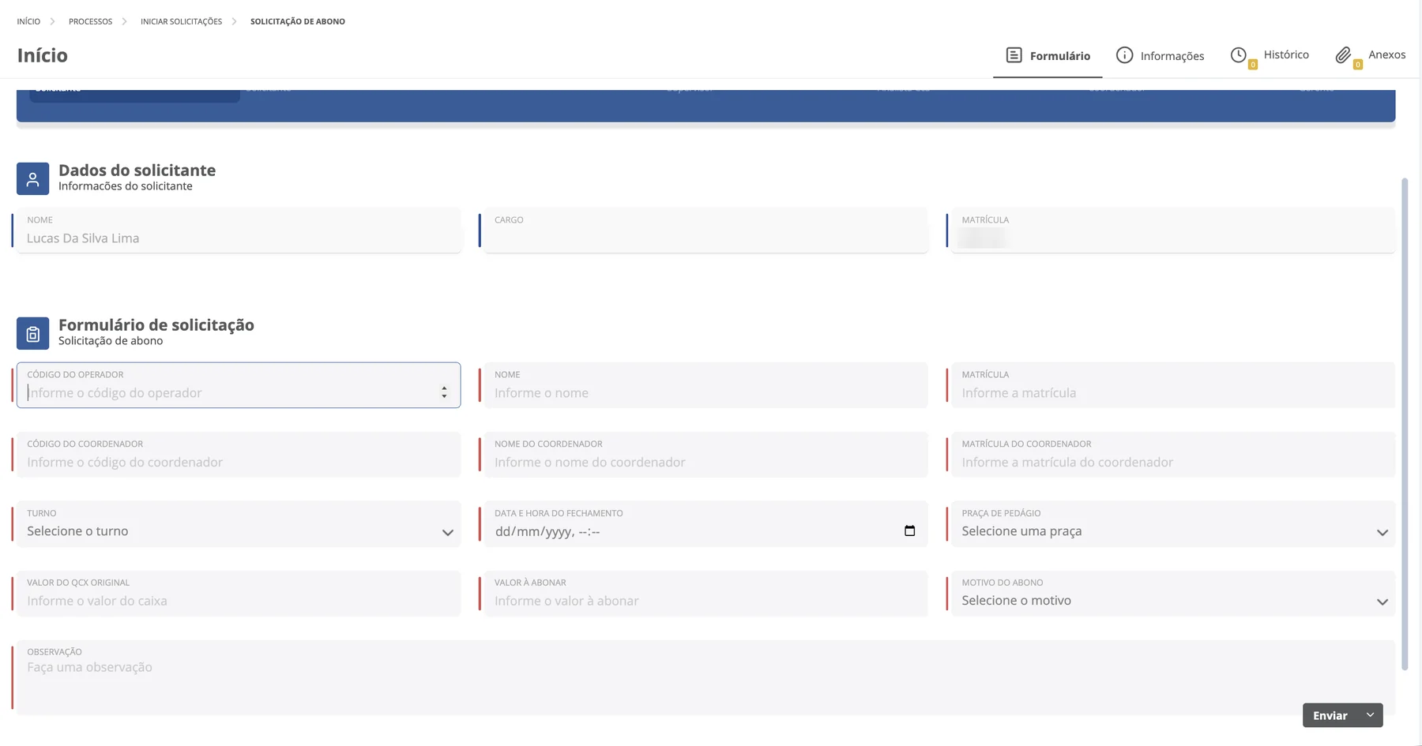Switch to the Informações tab
The image size is (1422, 746).
tap(1160, 55)
